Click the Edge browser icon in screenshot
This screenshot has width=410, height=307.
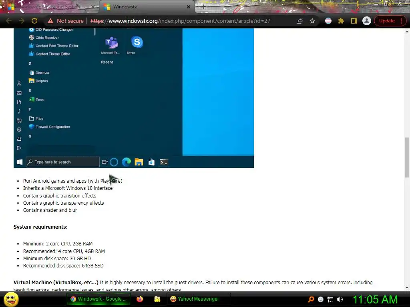[126, 162]
